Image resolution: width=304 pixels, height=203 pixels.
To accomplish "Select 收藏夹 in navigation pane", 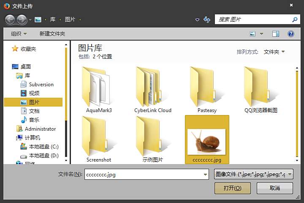I will [28, 49].
